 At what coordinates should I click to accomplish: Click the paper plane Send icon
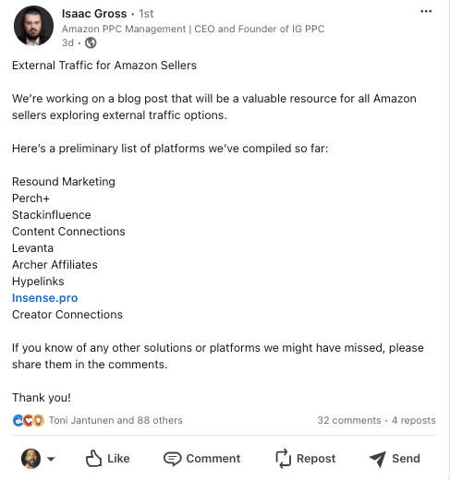click(x=378, y=459)
